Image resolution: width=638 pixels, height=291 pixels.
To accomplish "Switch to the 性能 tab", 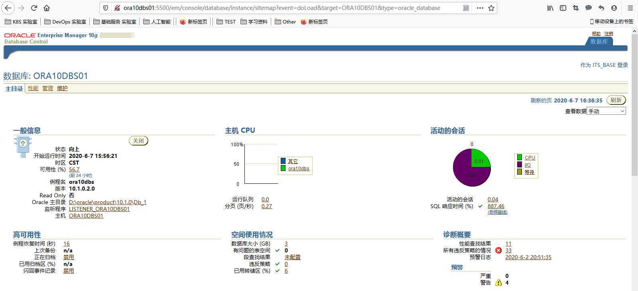I will [33, 88].
